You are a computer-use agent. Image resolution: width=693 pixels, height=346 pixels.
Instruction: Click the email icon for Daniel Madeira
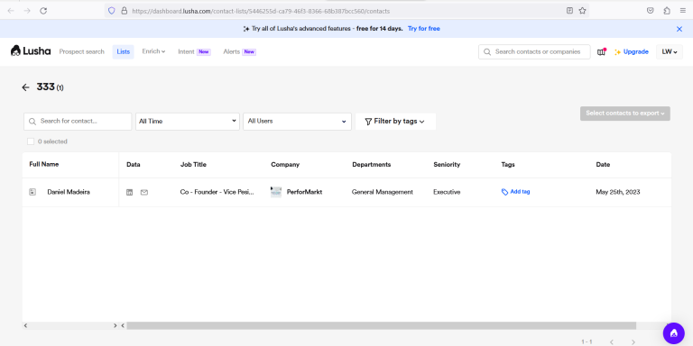click(x=144, y=192)
